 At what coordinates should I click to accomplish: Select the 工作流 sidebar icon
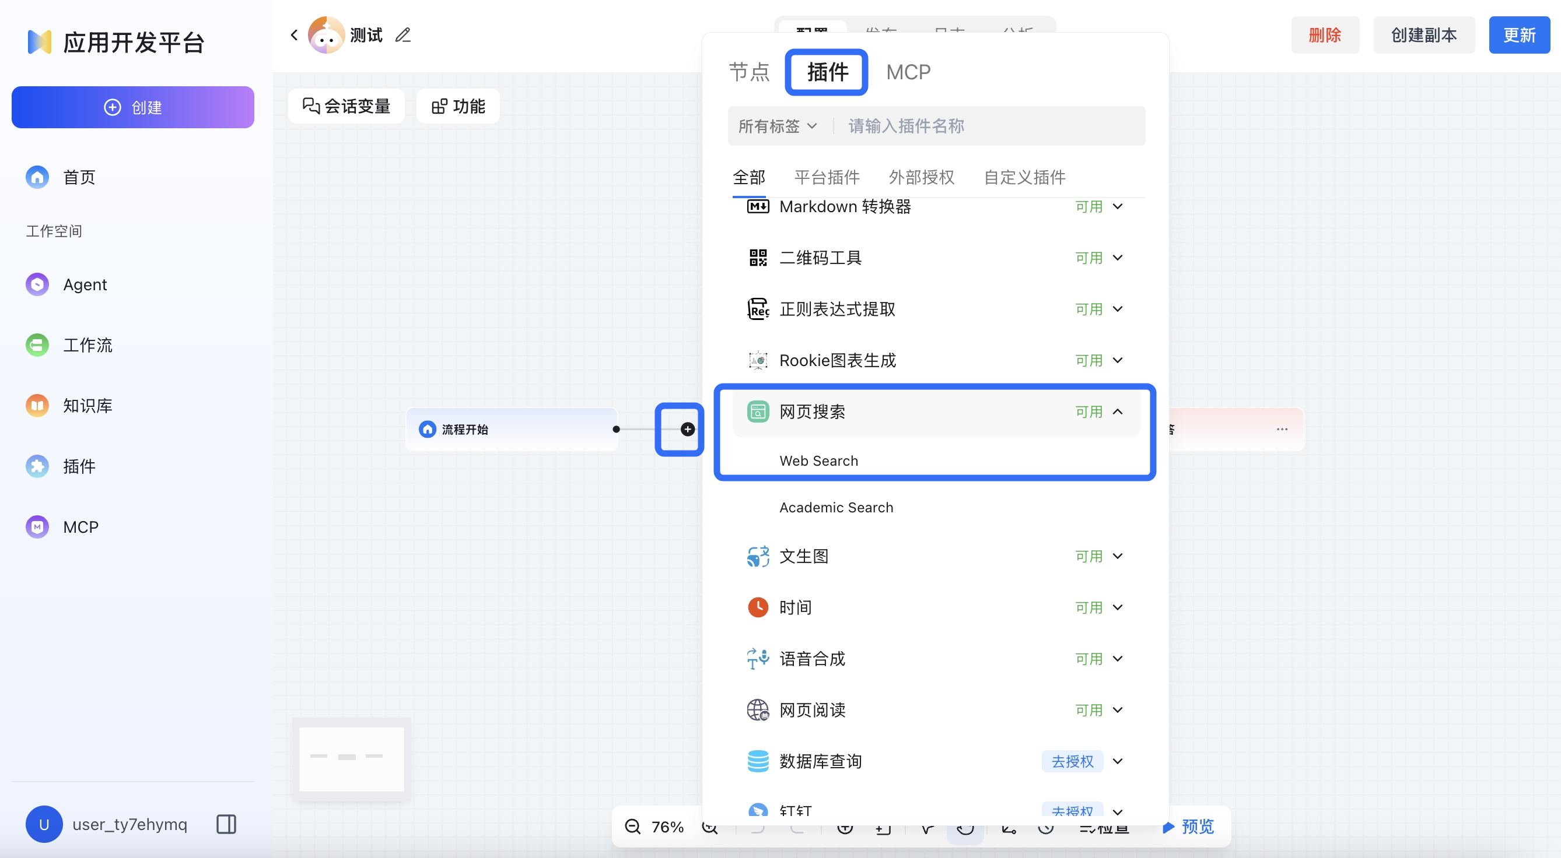click(x=37, y=345)
